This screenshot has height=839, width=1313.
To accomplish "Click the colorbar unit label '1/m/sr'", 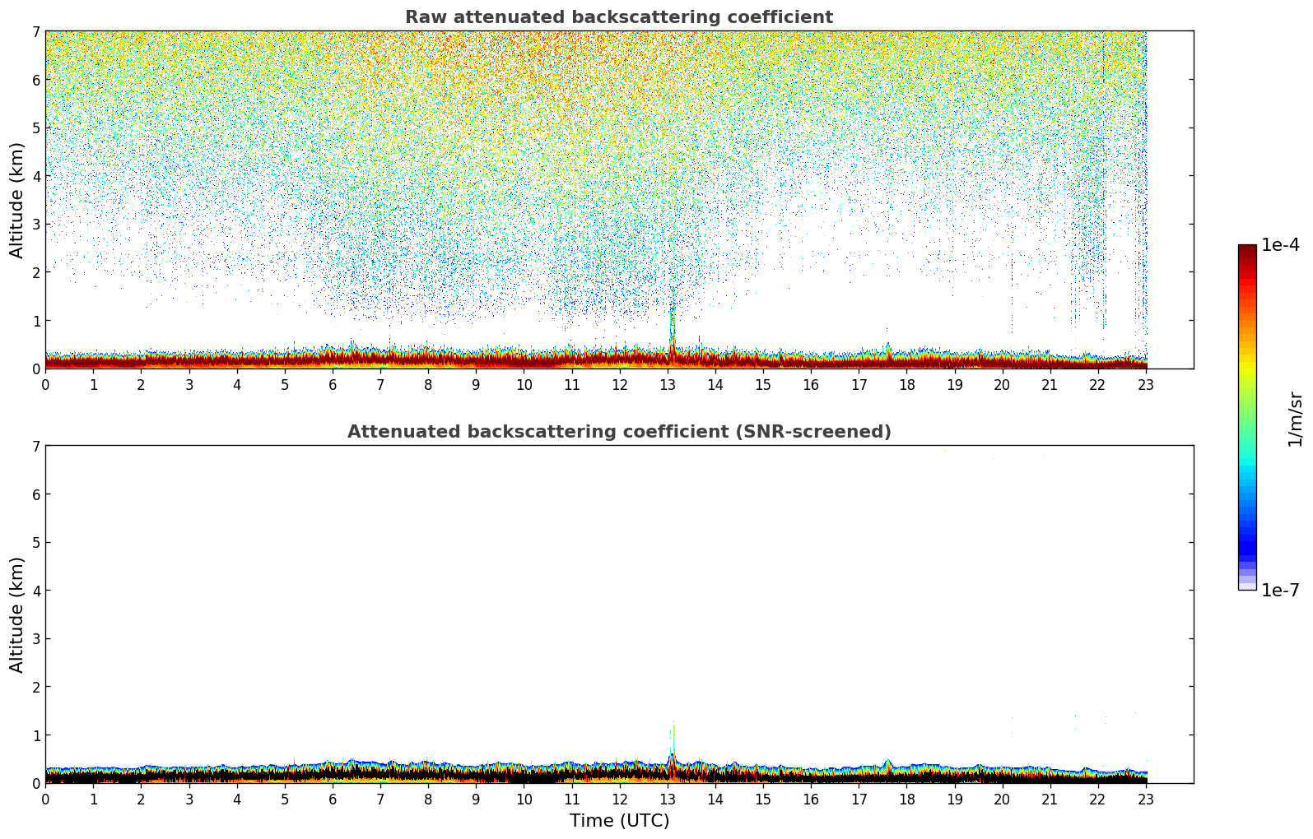I will pyautogui.click(x=1295, y=419).
